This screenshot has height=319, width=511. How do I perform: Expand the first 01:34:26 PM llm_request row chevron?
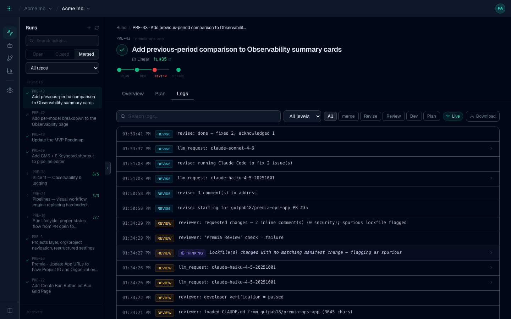tap(491, 268)
